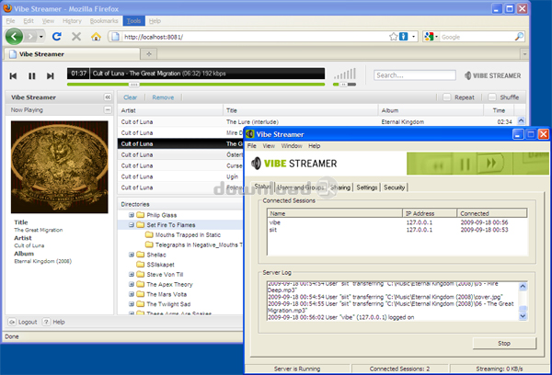The height and width of the screenshot is (375, 552).
Task: Expand The Mars Volta tree node
Action: tap(132, 294)
